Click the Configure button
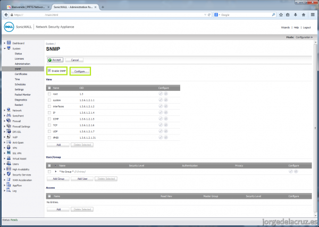Viewport: 319px width, 227px height. [80, 71]
